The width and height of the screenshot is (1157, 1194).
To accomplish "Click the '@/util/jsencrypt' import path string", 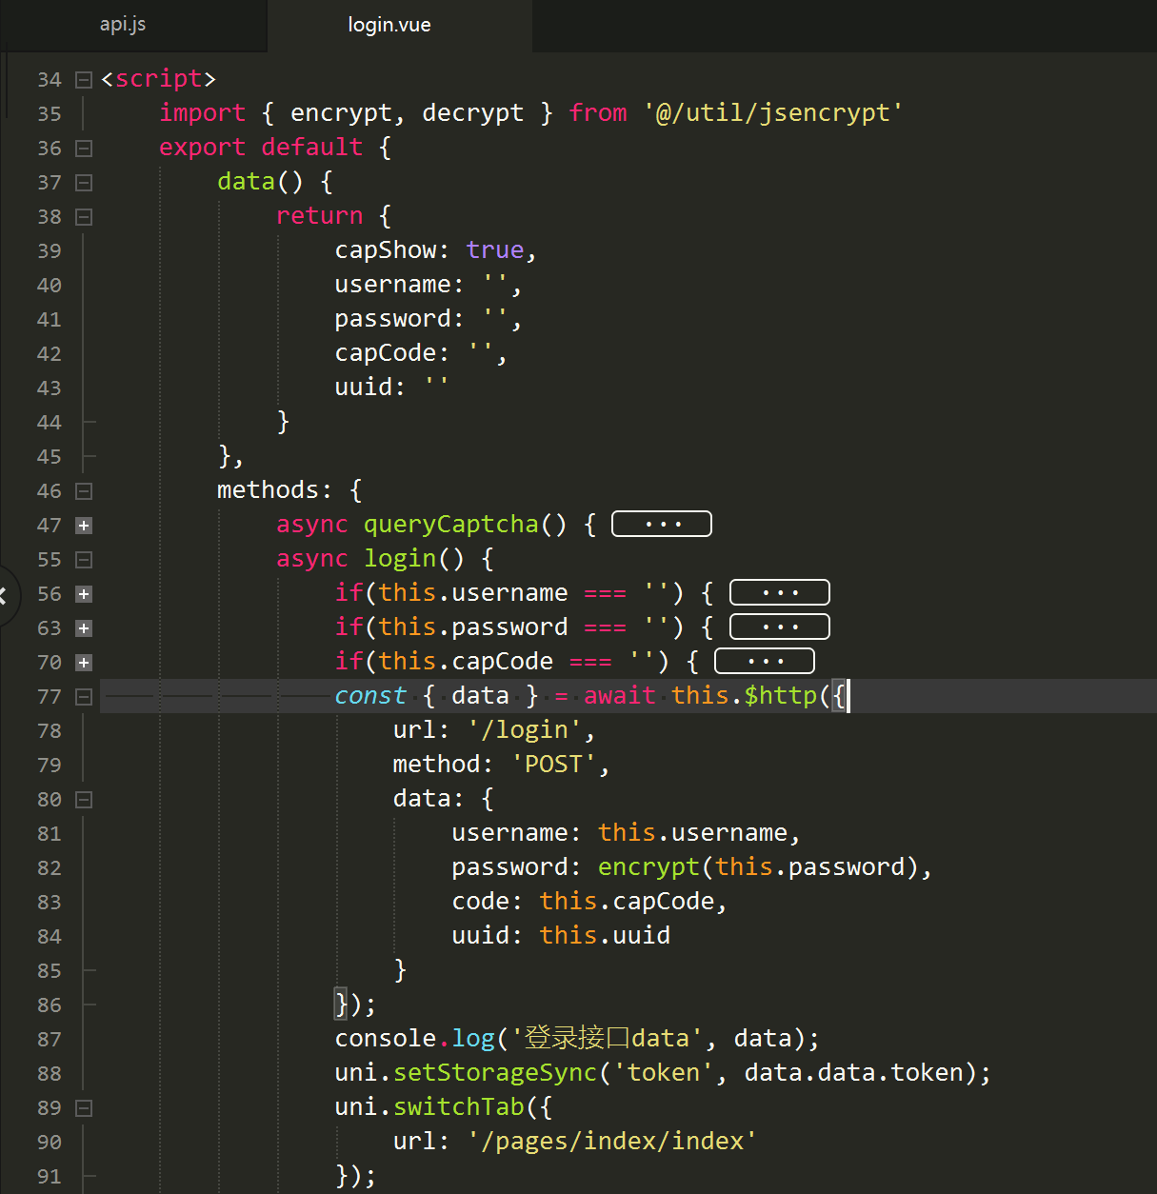I will point(773,112).
